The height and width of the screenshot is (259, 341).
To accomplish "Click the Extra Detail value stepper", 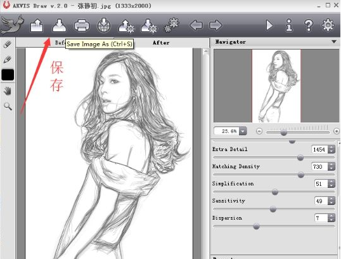I will [331, 149].
